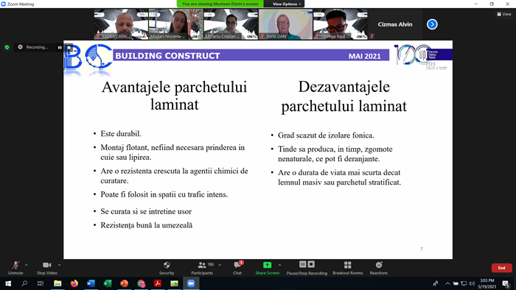Show next participants with the blue arrow
Screen dimensions: 516x290
(x=432, y=24)
